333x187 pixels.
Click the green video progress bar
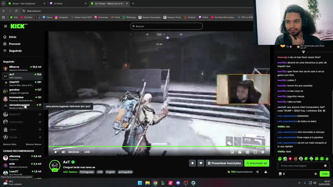point(159,147)
